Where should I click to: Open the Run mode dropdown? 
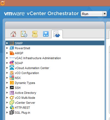pos(94,14)
